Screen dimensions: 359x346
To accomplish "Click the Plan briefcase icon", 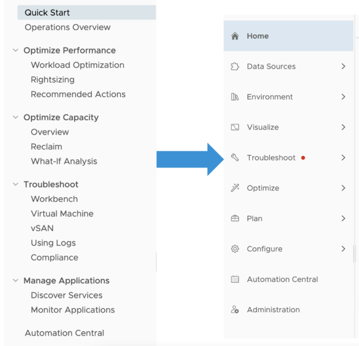I will click(x=235, y=218).
